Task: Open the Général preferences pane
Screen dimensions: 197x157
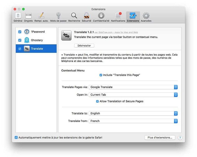Action: click(x=18, y=17)
